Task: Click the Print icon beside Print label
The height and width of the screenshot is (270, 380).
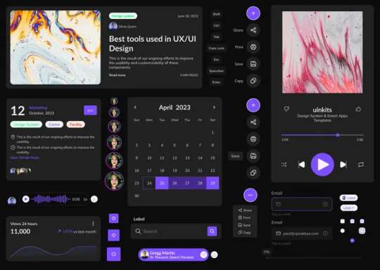Action: (253, 47)
